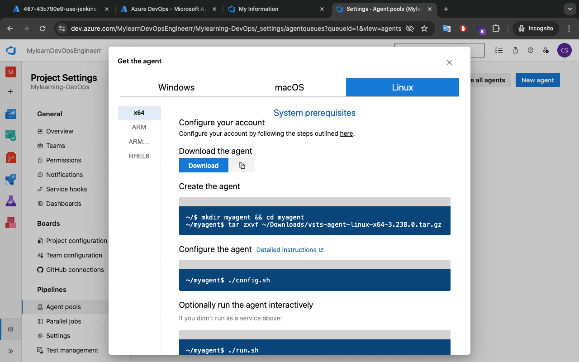Click the Incognito profile button
The image size is (579, 362).
pyautogui.click(x=536, y=29)
